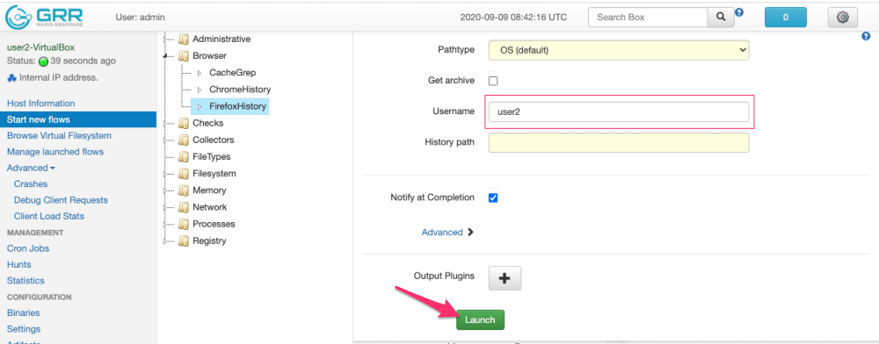Screen dimensions: 879x344
Task: Click the Administrative folder icon
Action: click(x=184, y=39)
